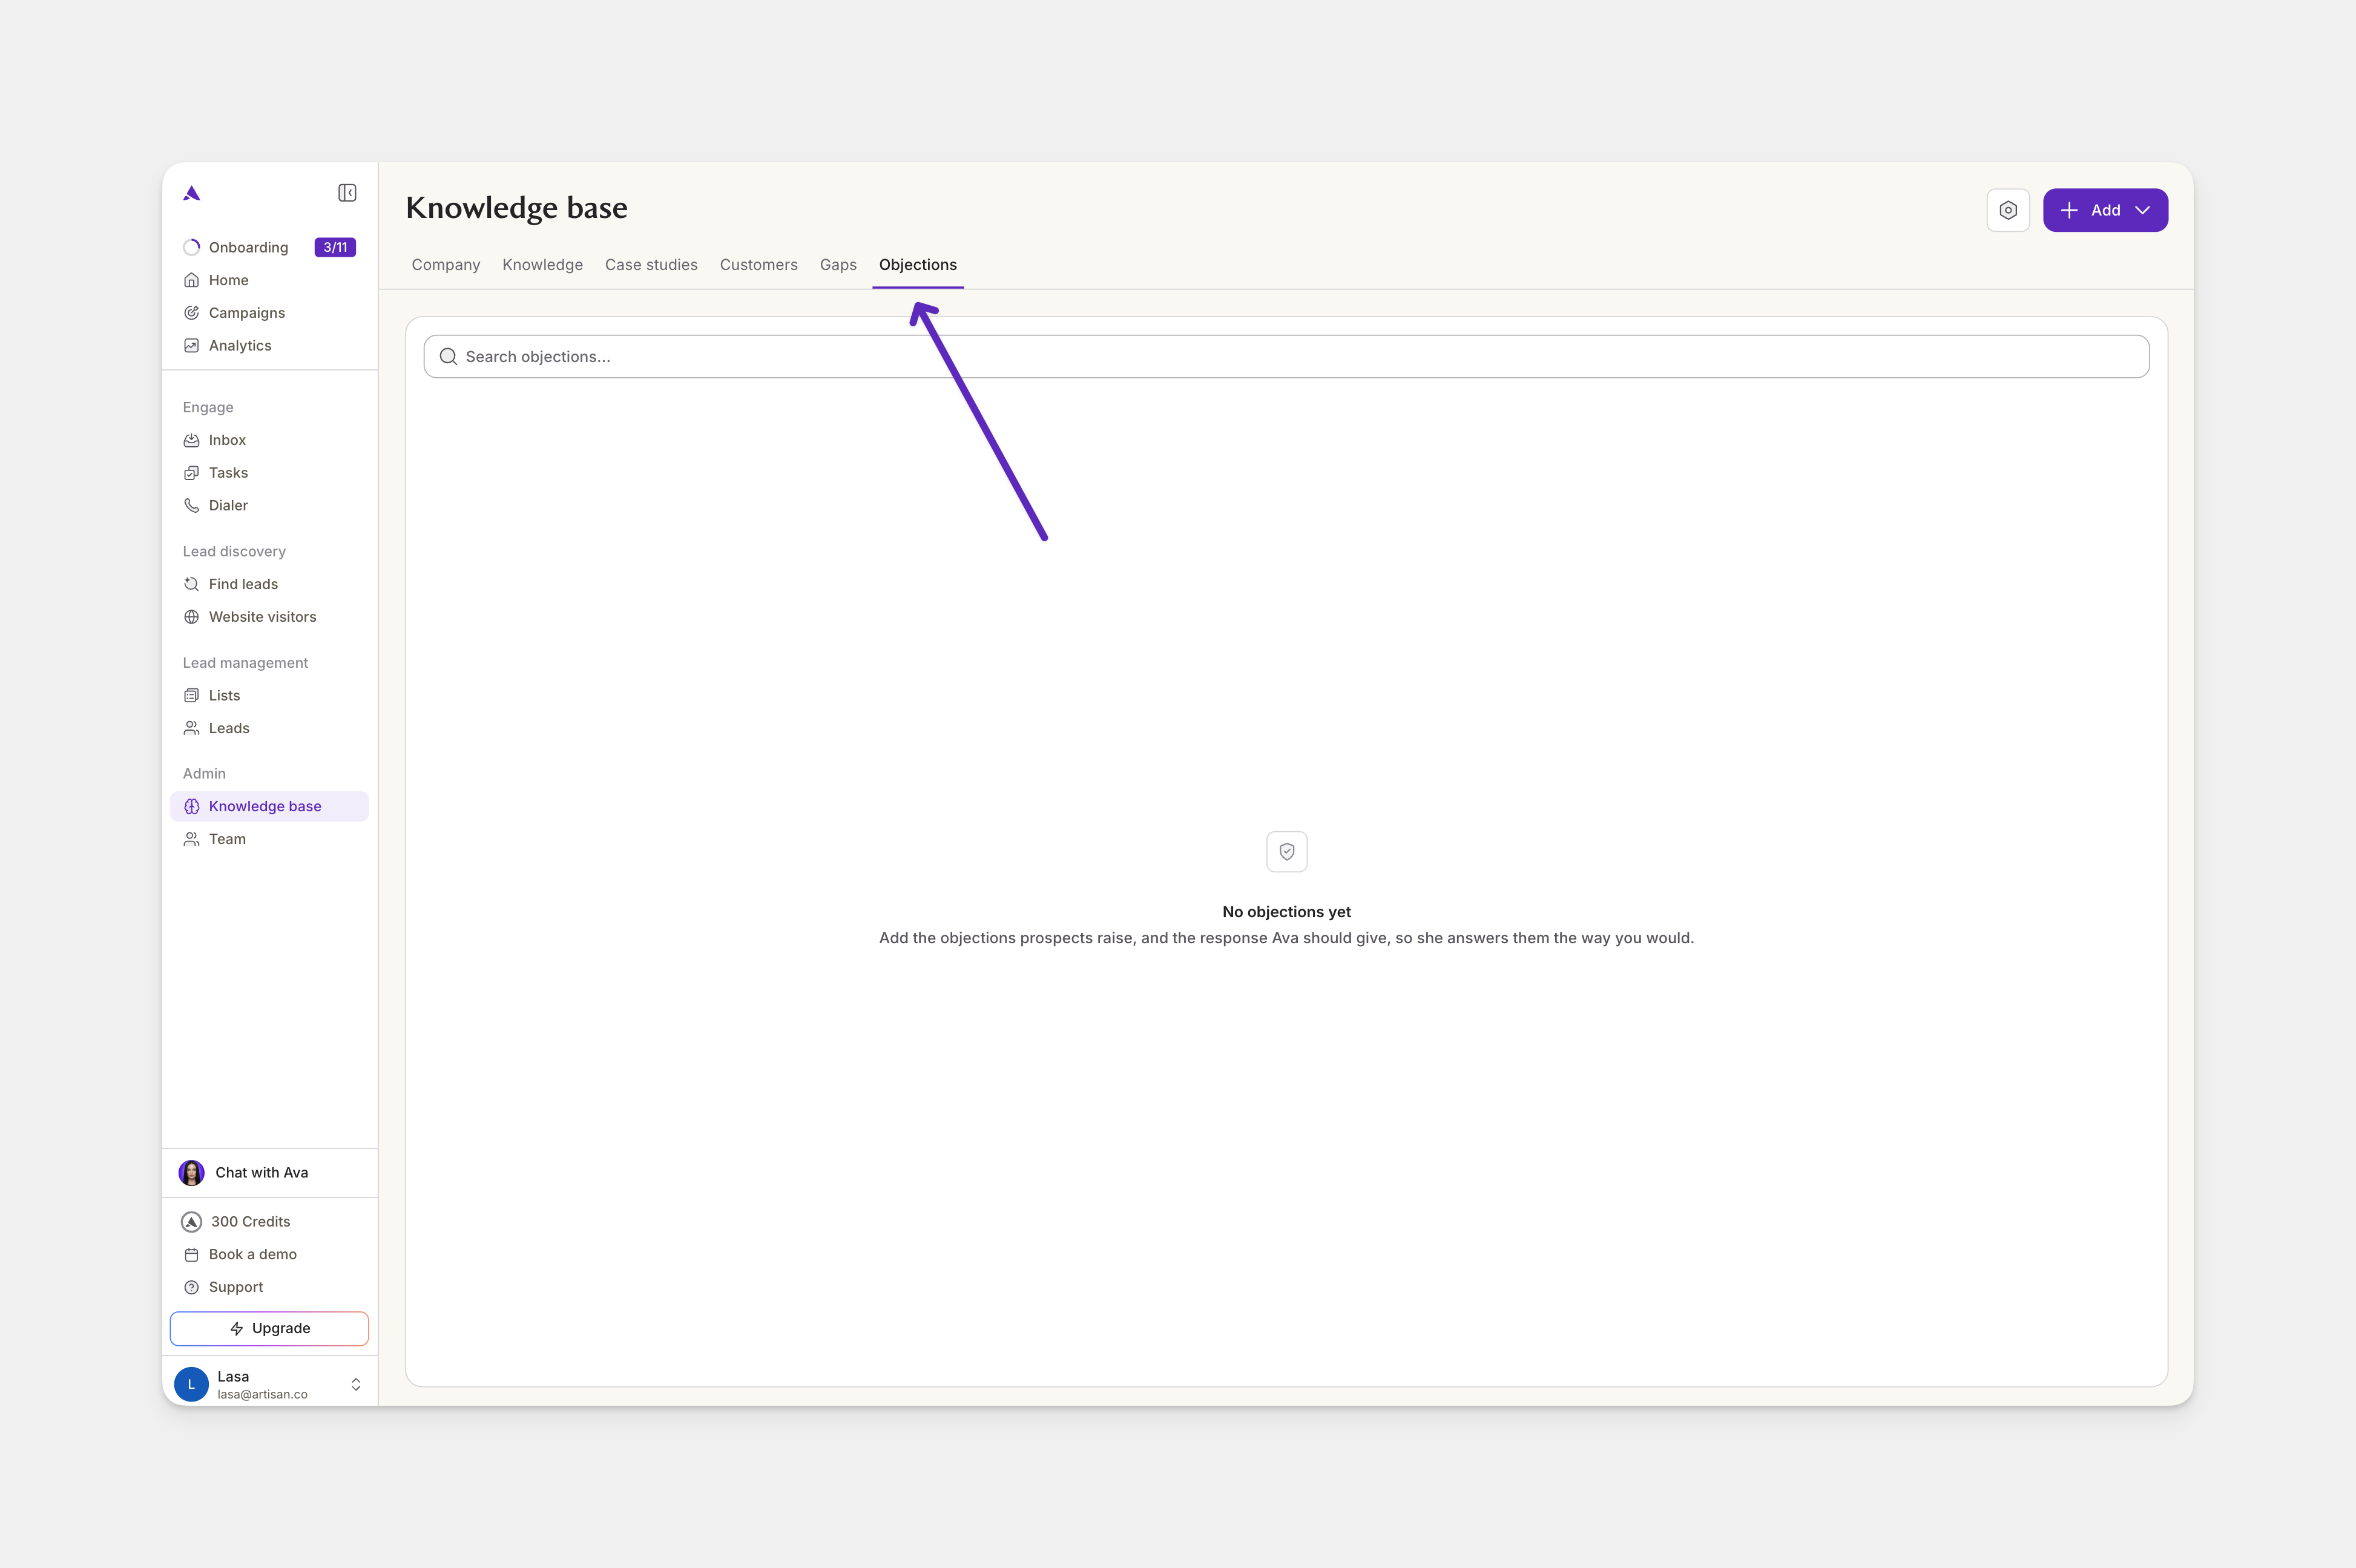Focus the Search objections field
2356x1568 pixels.
(x=1286, y=357)
